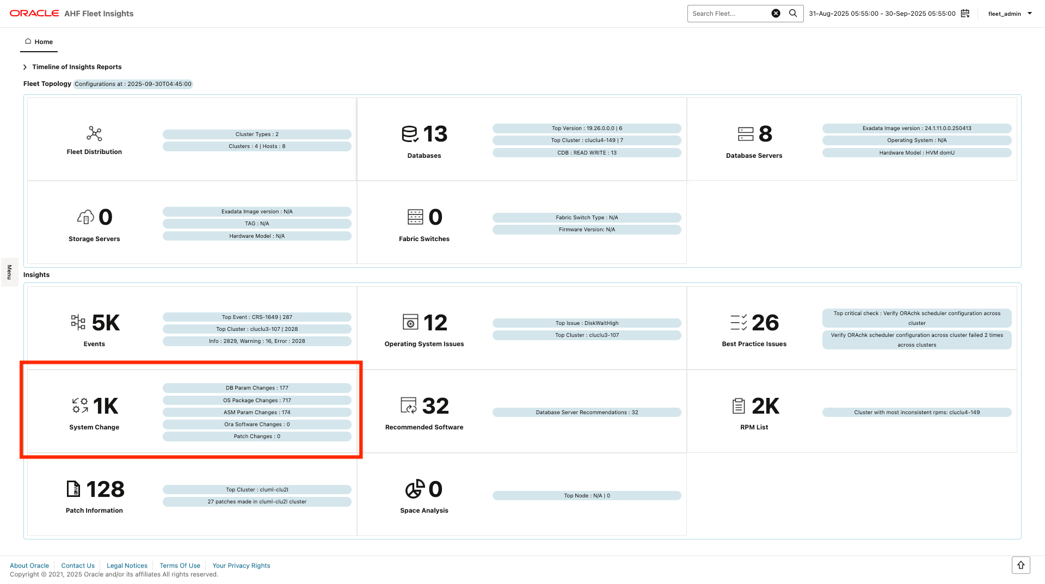Select DB Param Changes : 177
1045x584 pixels.
[257, 388]
